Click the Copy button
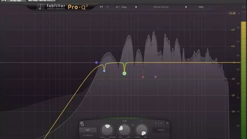Screen dimensions: 247x139 point(124,7)
